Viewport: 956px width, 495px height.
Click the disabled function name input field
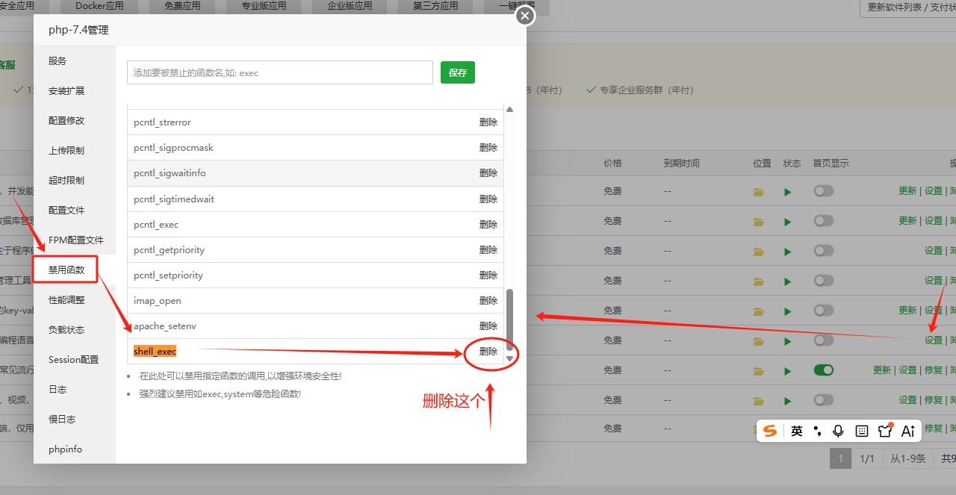[x=280, y=72]
